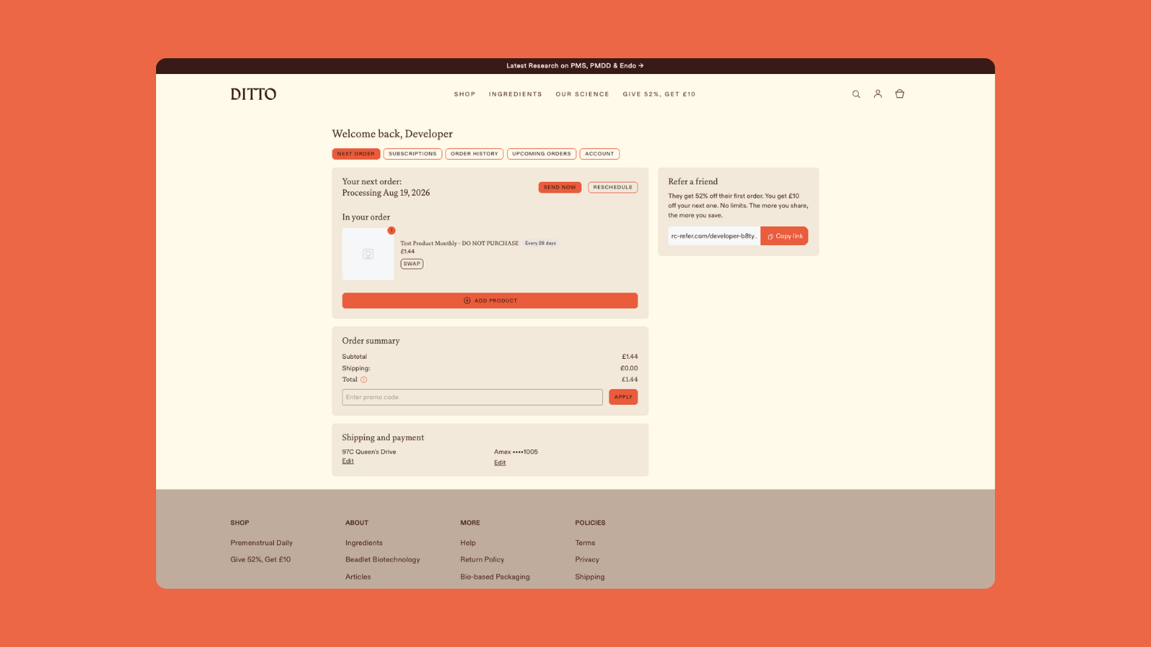Open the Help footer link
1151x647 pixels.
[468, 543]
